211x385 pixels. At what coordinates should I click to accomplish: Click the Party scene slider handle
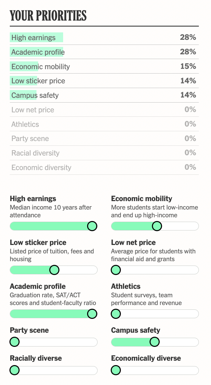coord(15,342)
